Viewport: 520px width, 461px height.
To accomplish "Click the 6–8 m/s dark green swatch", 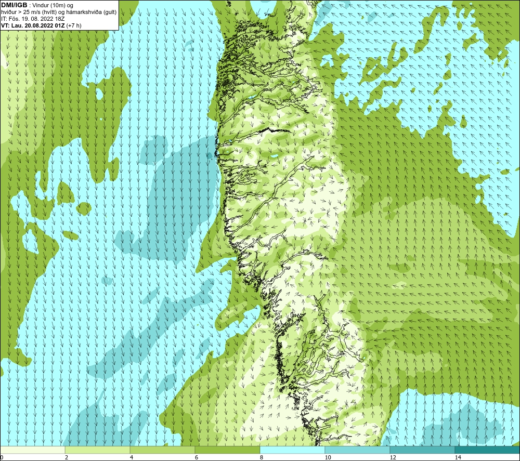I will click(x=228, y=450).
